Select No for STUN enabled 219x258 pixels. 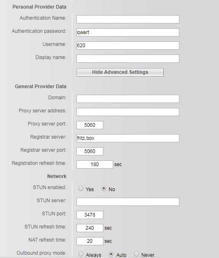click(104, 188)
